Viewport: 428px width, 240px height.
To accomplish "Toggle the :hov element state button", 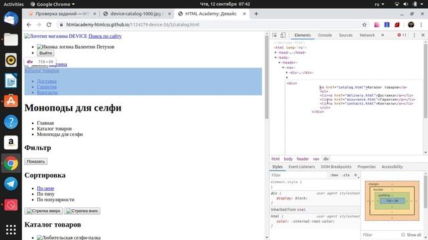I will click(x=334, y=175).
